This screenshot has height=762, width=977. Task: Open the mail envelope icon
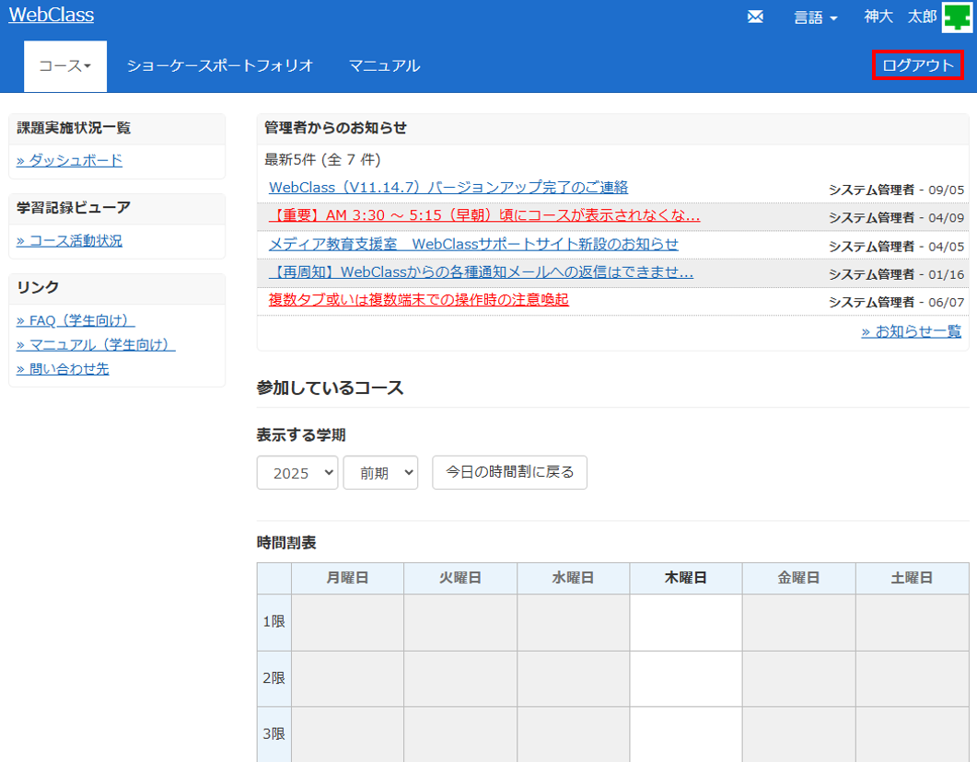(755, 17)
